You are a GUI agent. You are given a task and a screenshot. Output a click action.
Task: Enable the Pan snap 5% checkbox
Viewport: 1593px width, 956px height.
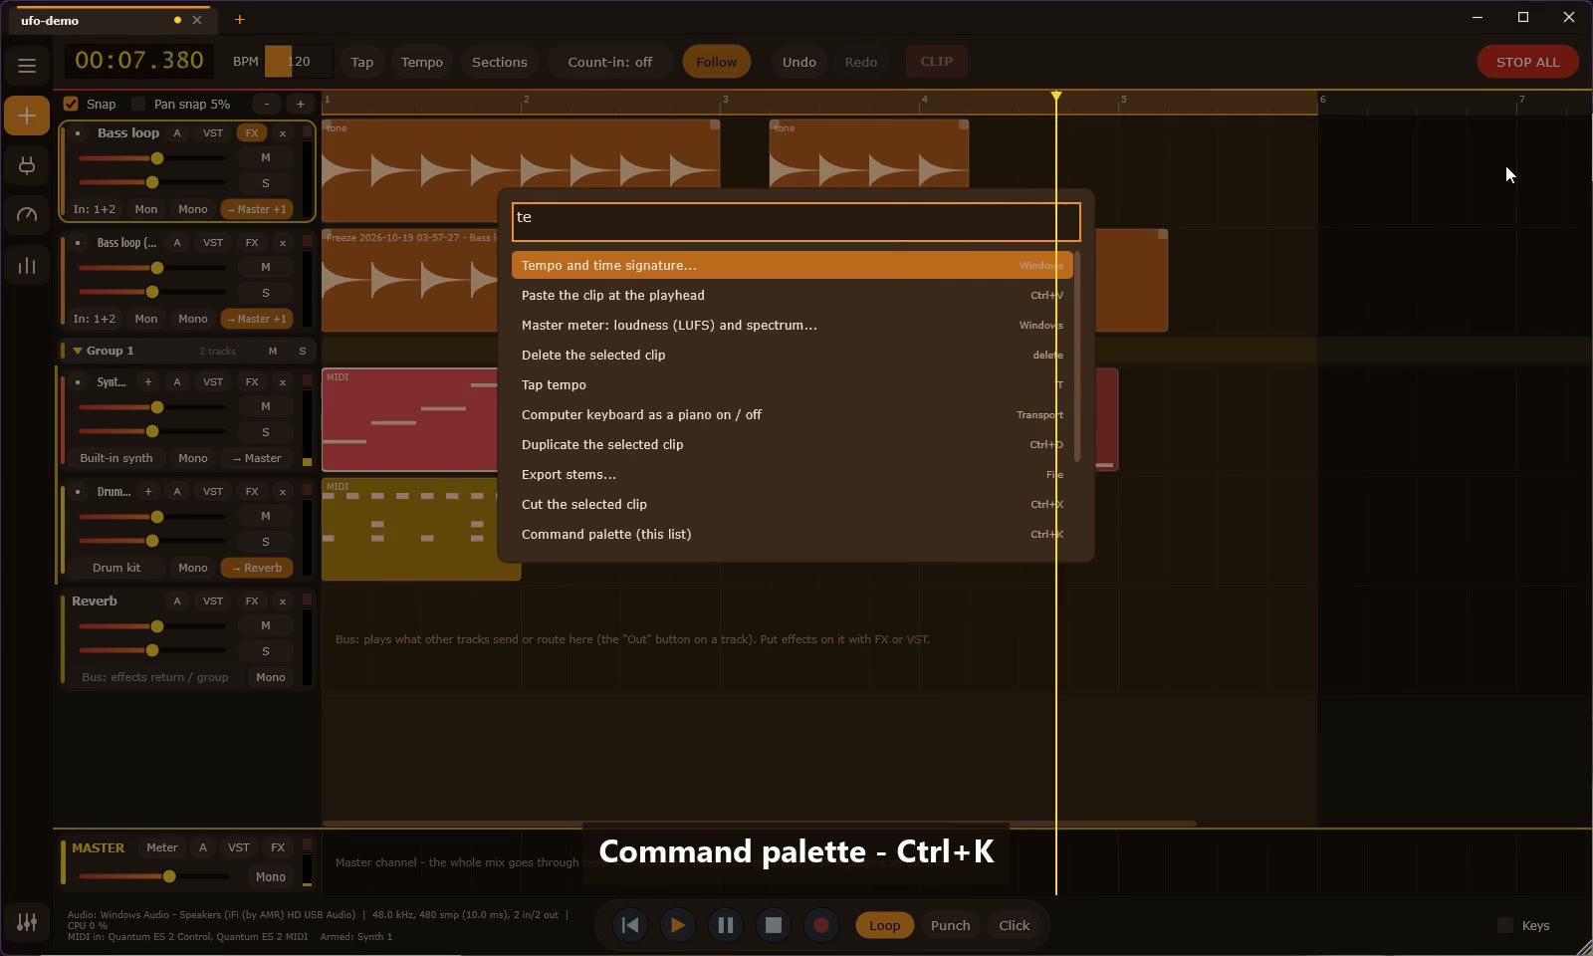click(x=138, y=104)
